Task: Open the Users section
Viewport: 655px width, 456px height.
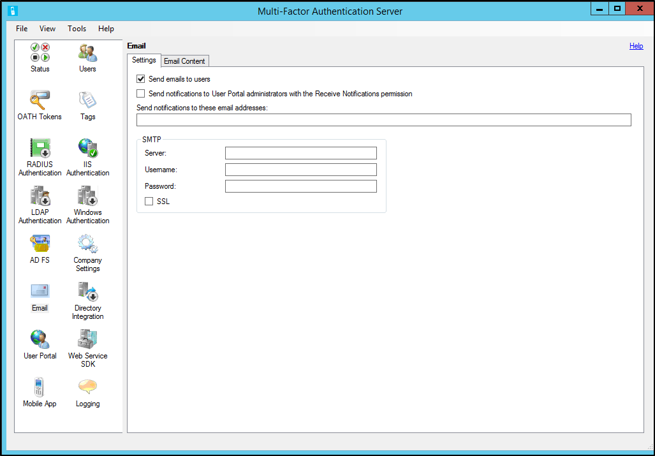Action: [87, 56]
